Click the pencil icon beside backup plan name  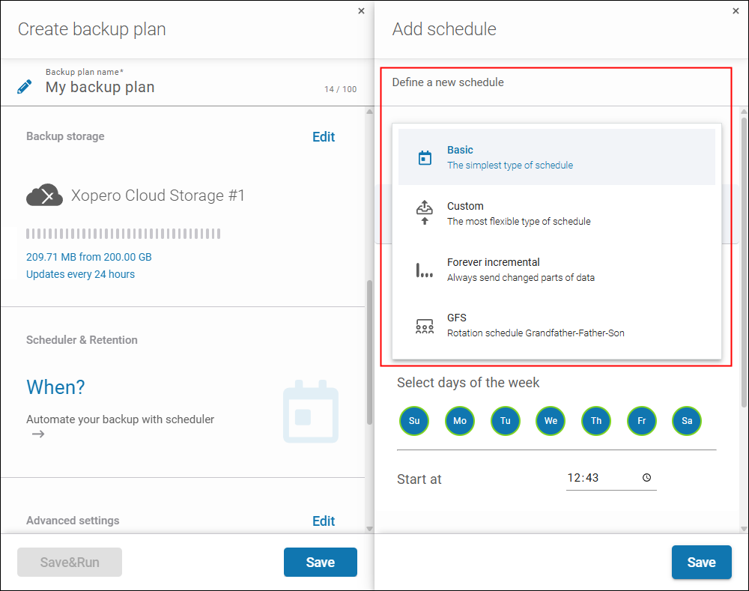click(x=25, y=87)
